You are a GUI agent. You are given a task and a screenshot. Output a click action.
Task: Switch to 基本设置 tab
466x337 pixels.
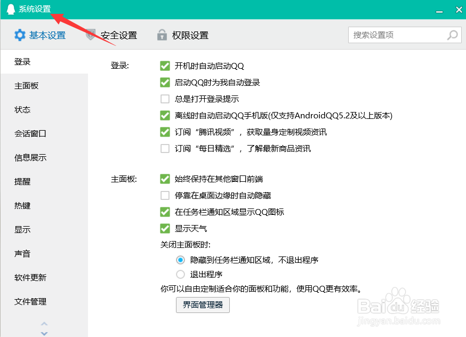[40, 35]
